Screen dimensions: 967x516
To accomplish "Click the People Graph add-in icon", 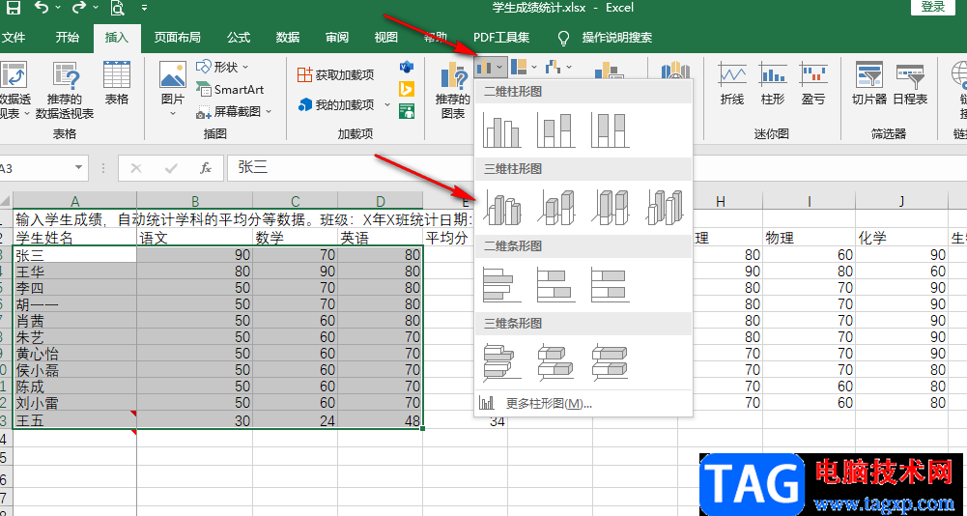I will click(407, 112).
